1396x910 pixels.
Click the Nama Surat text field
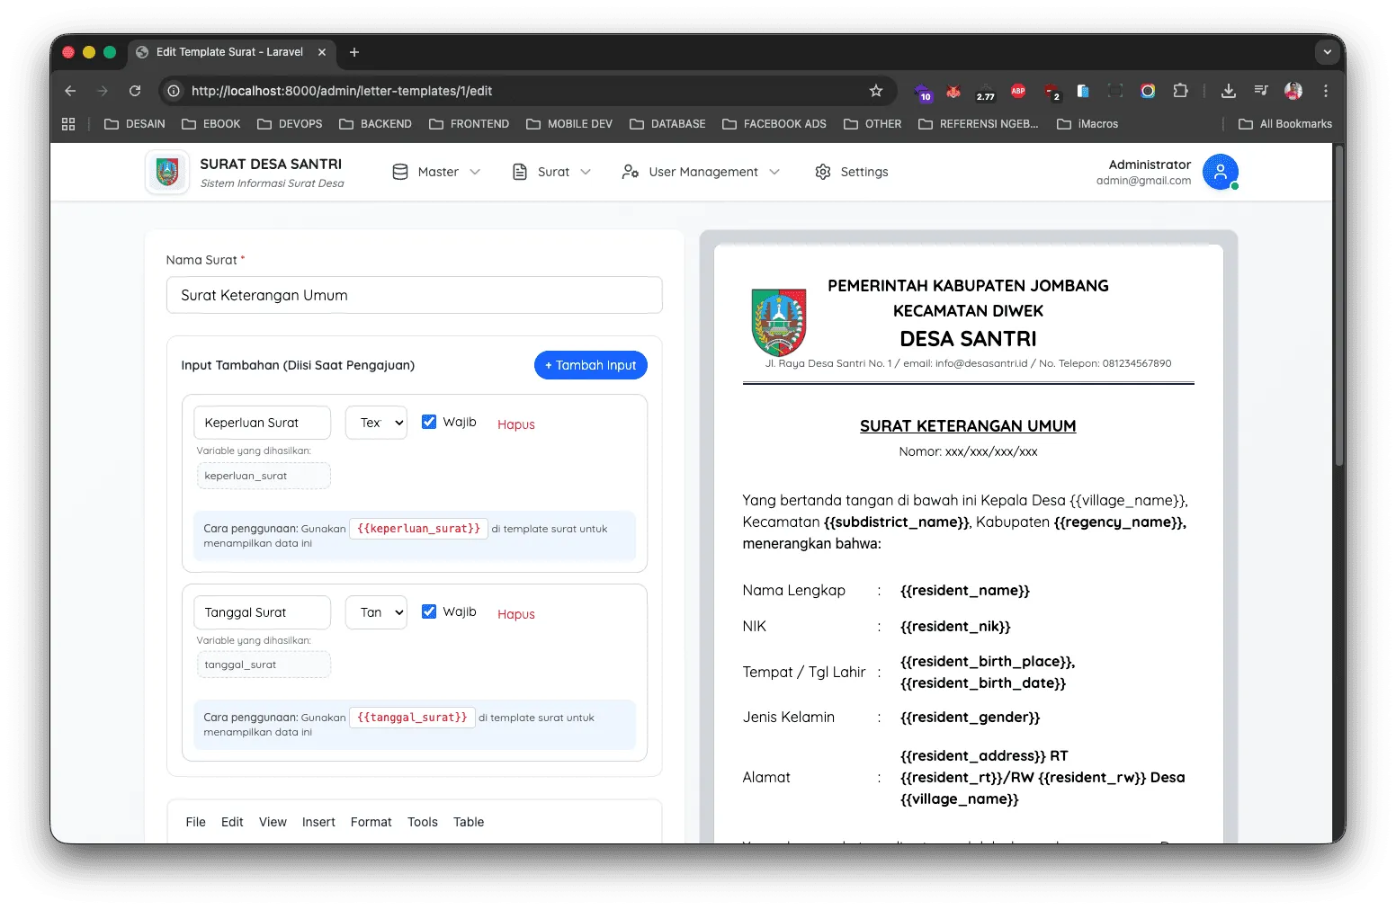415,295
